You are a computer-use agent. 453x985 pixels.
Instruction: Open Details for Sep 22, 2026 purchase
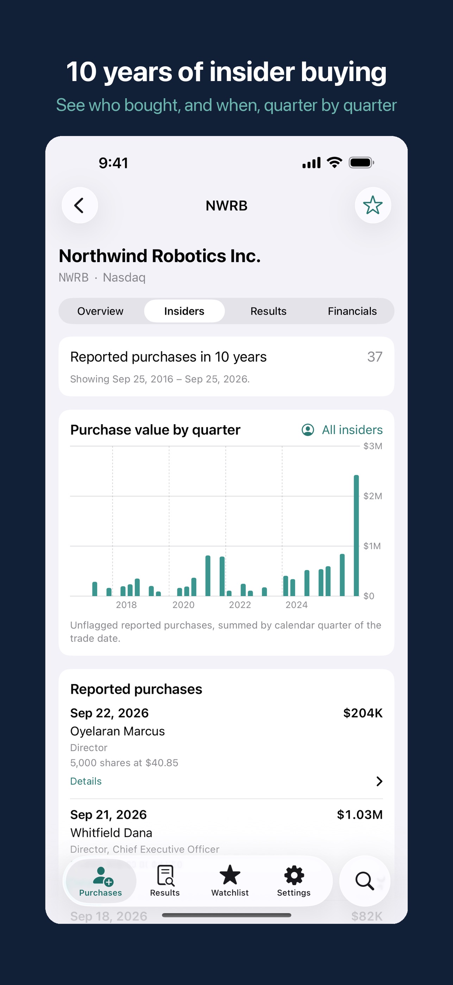pos(86,781)
